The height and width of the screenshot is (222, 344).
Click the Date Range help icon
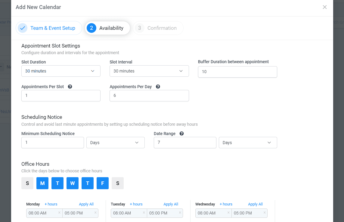pos(181,134)
